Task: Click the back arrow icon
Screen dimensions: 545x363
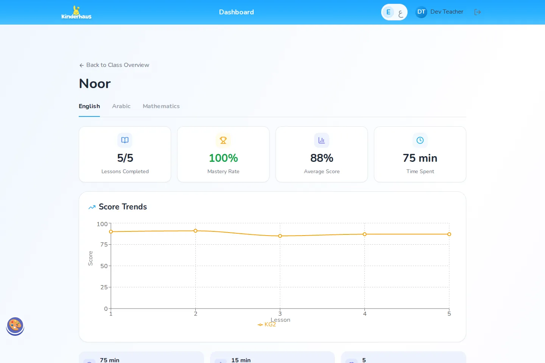Action: [x=81, y=65]
